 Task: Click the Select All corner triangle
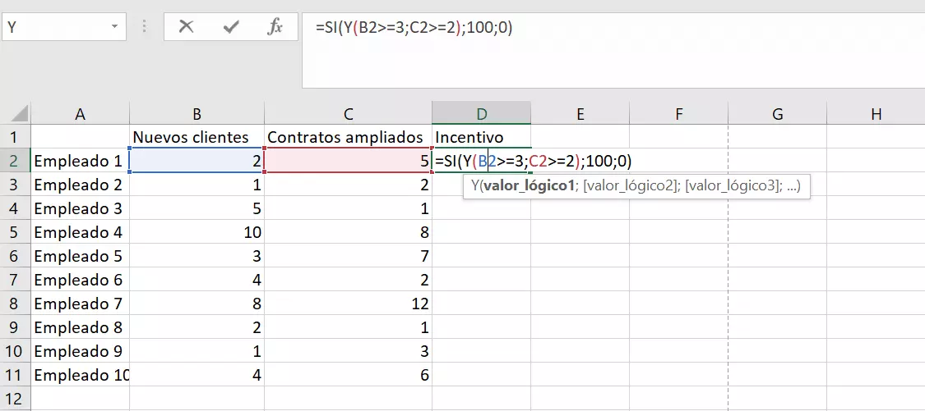pos(20,114)
